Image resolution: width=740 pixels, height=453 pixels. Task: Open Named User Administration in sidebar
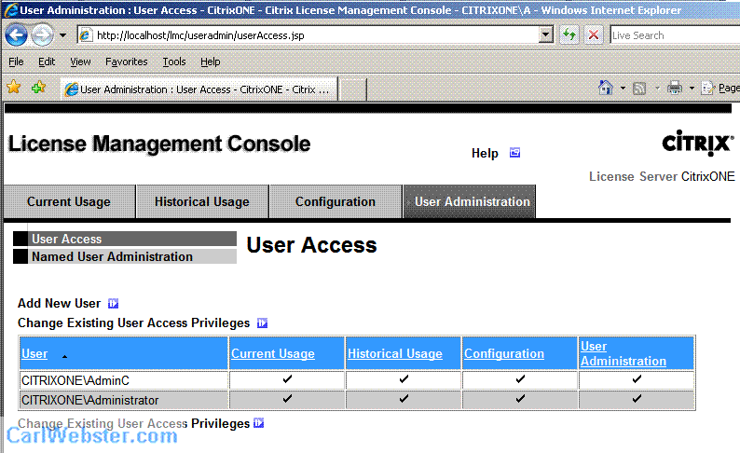point(125,256)
